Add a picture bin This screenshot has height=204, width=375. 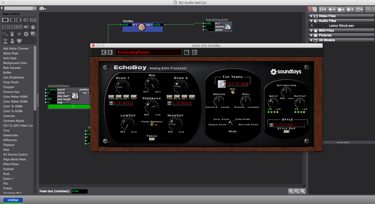341,9
